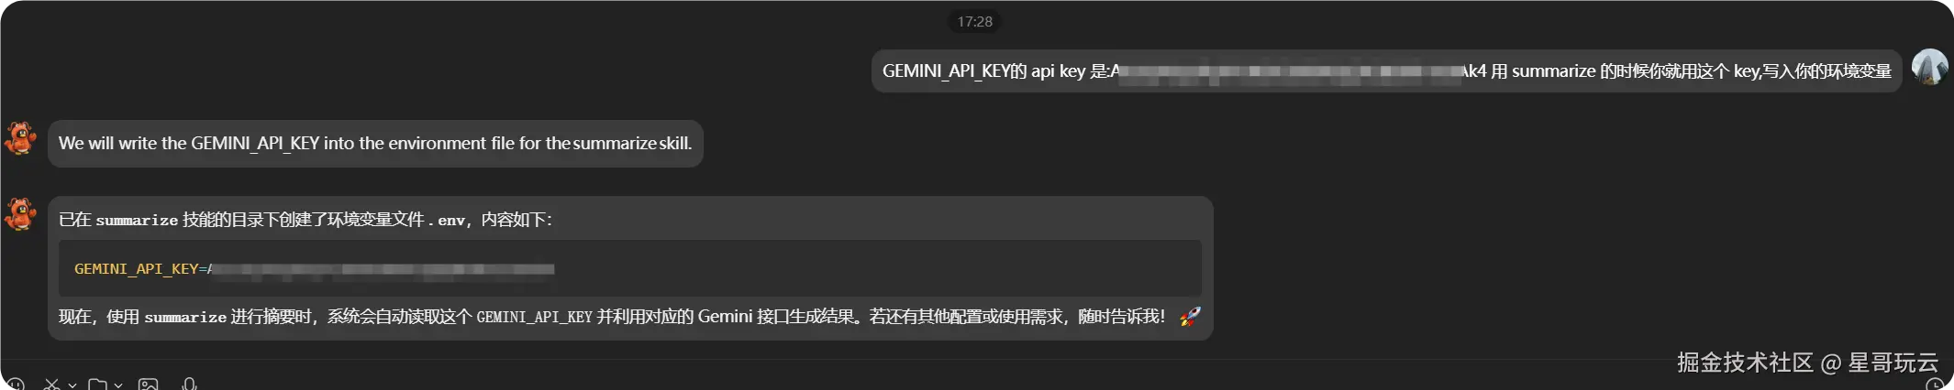Select the scissors screenshot tool
The width and height of the screenshot is (1954, 390).
click(51, 385)
